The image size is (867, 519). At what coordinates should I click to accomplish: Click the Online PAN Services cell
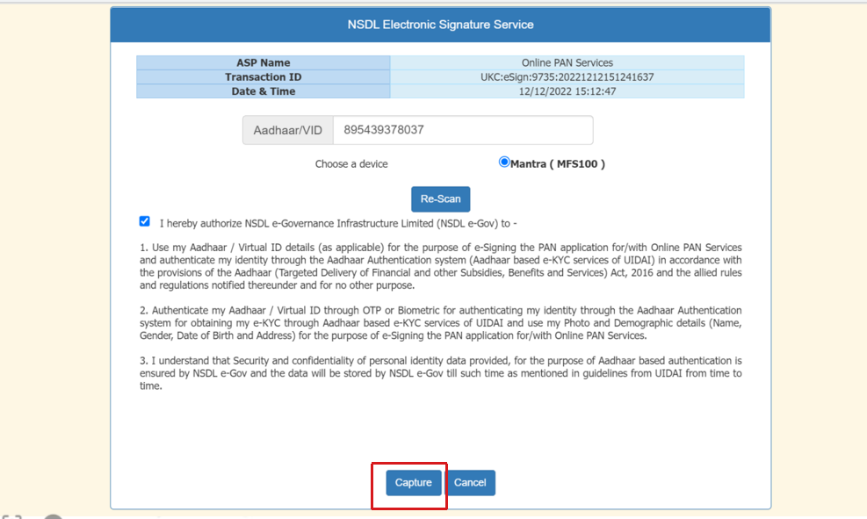tap(567, 62)
